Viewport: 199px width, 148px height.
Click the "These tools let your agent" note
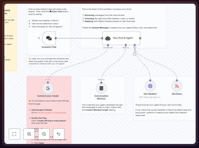point(159,105)
